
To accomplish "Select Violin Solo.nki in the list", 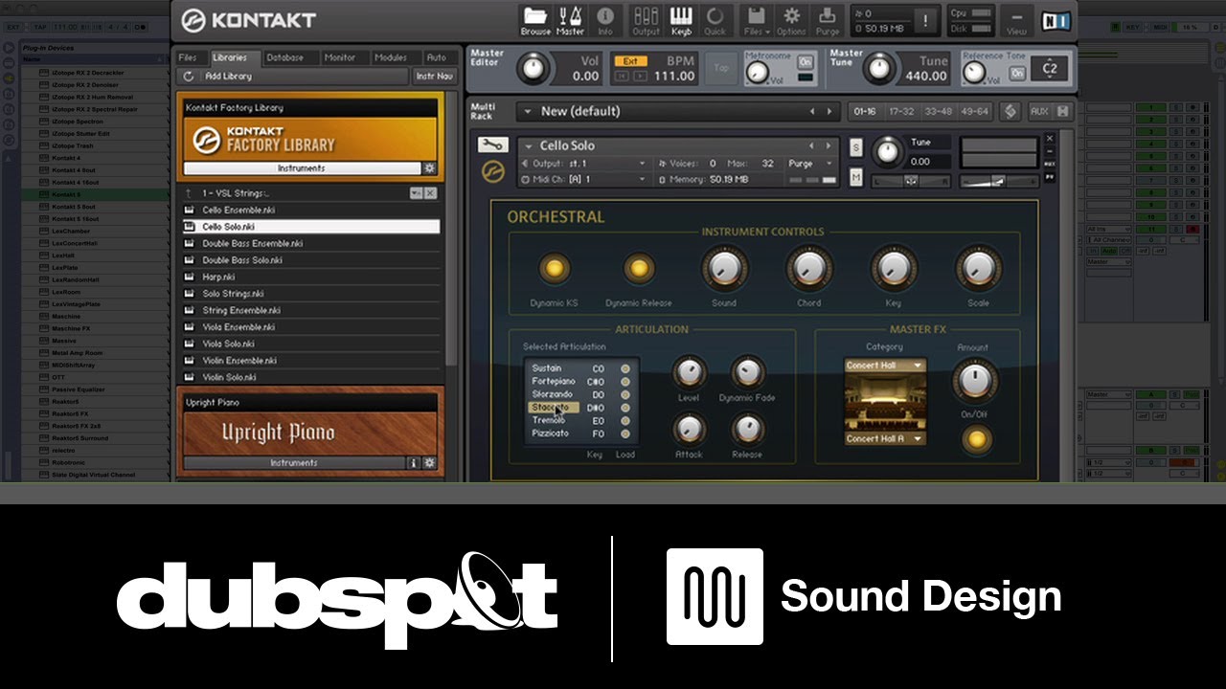I will click(310, 377).
